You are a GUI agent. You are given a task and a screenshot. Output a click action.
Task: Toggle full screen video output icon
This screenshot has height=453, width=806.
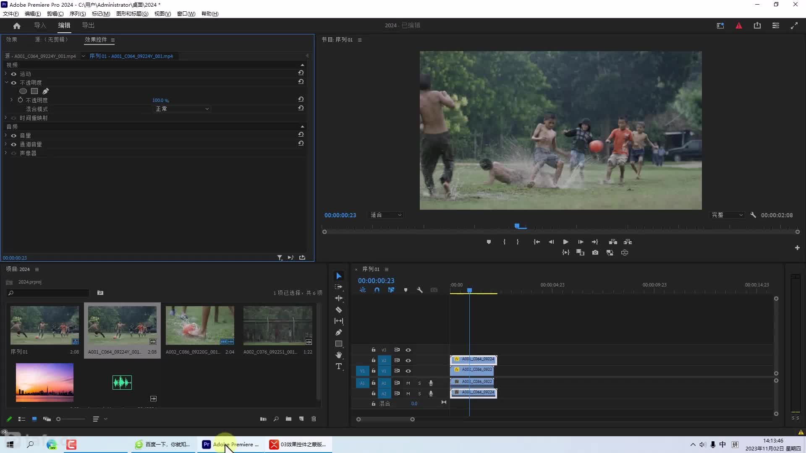tap(794, 26)
